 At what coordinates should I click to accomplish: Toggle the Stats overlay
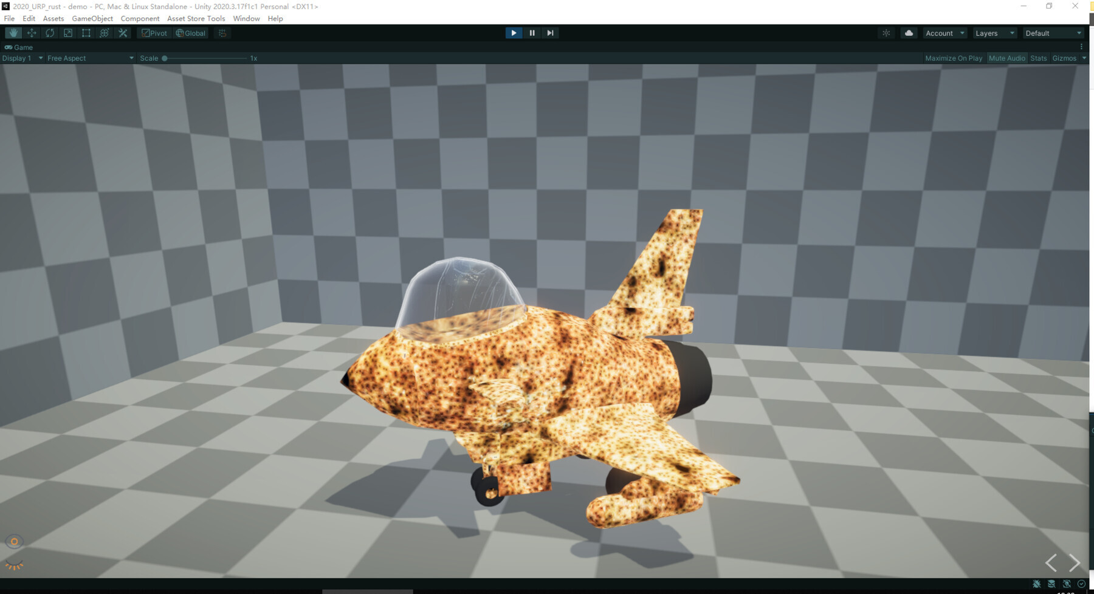1038,58
